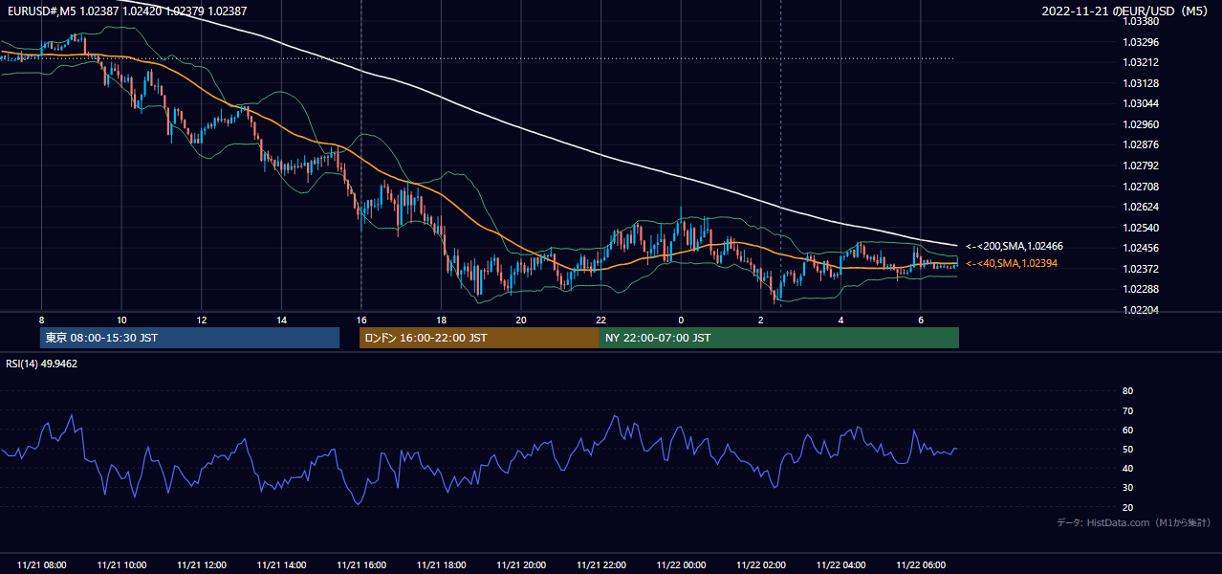Click the 1.03128 price axis label

1142,83
